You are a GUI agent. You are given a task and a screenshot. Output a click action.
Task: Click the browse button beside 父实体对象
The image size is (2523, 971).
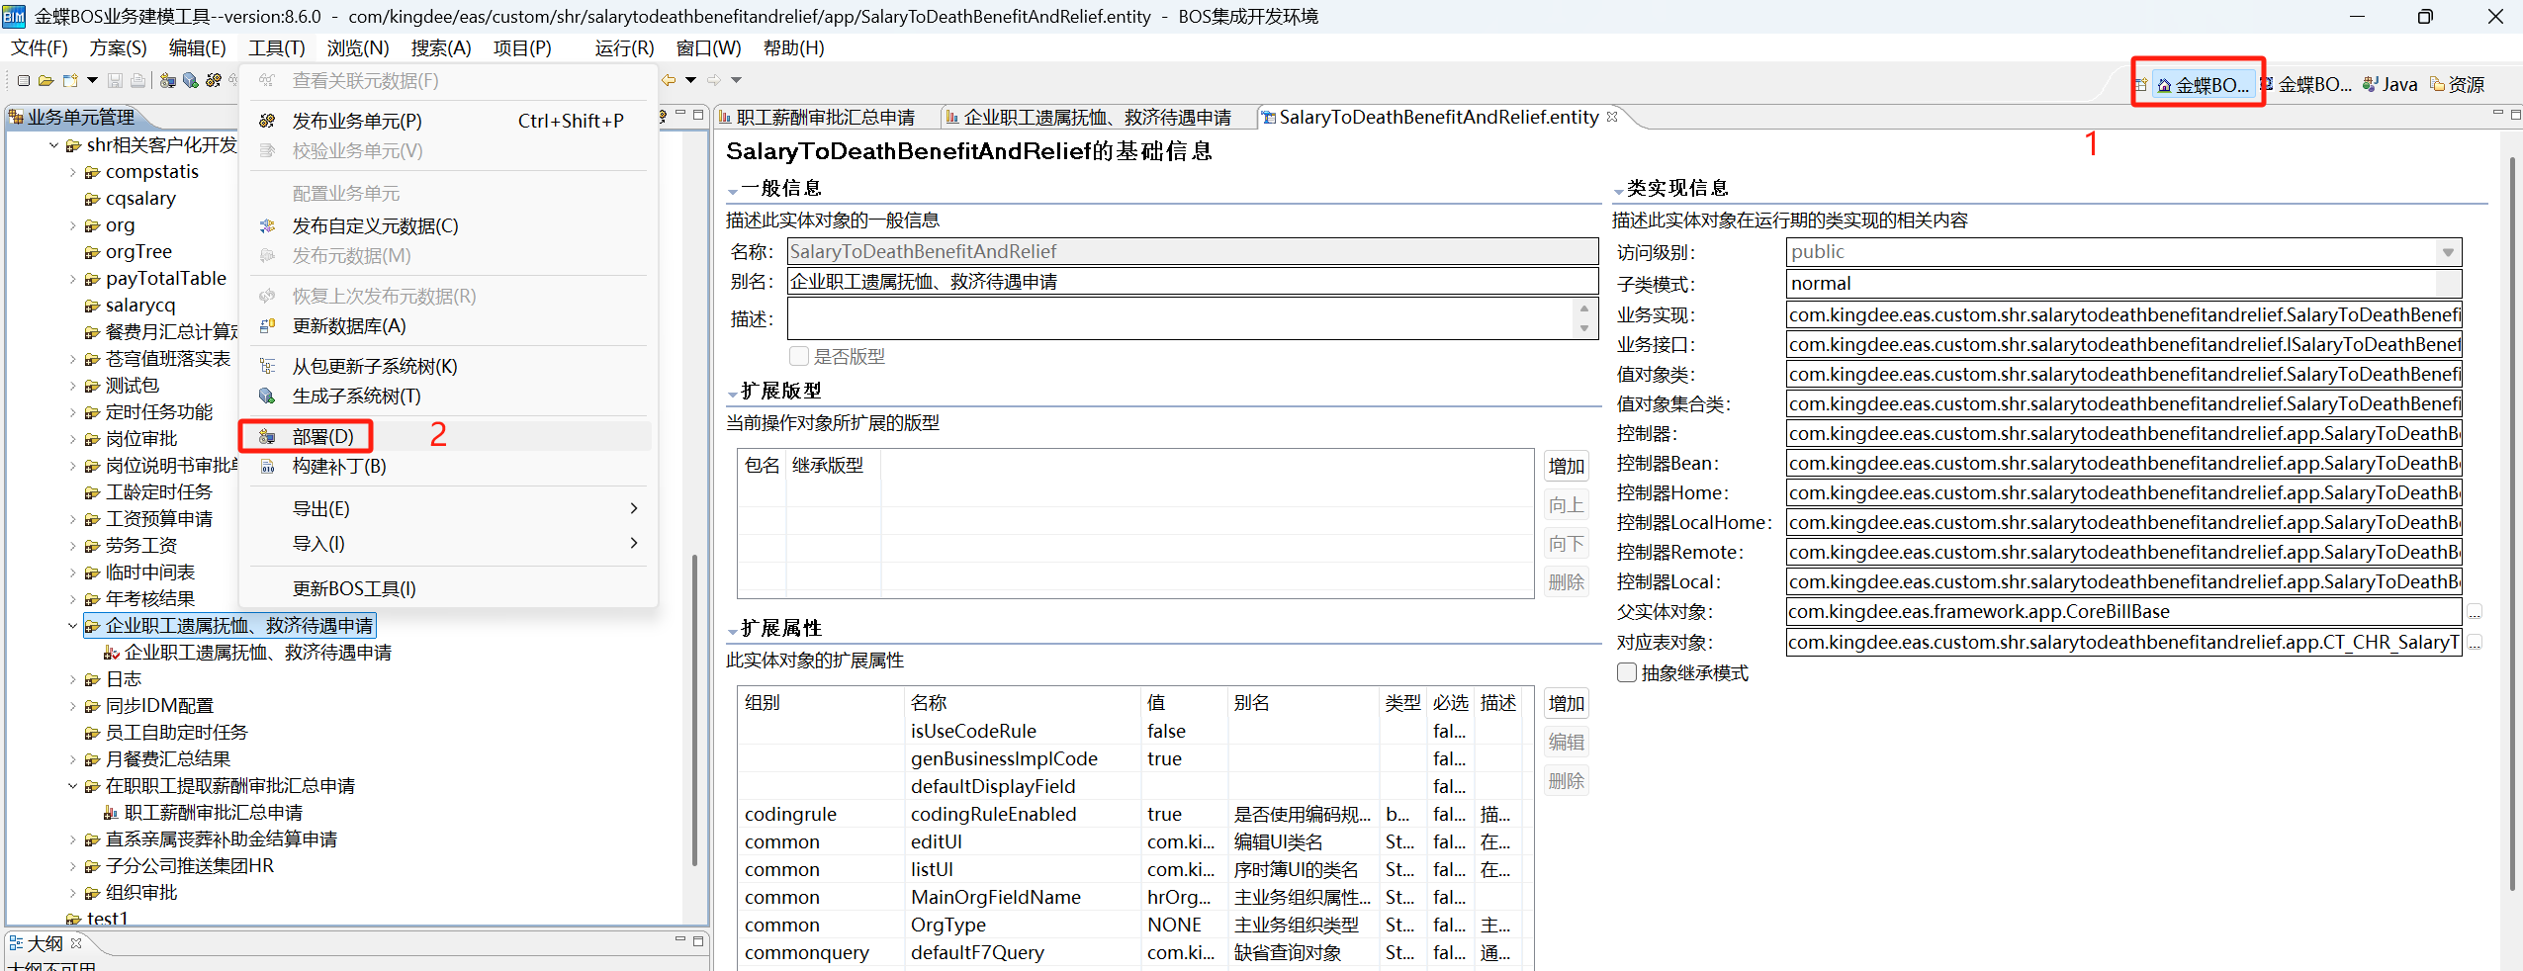point(2475,612)
